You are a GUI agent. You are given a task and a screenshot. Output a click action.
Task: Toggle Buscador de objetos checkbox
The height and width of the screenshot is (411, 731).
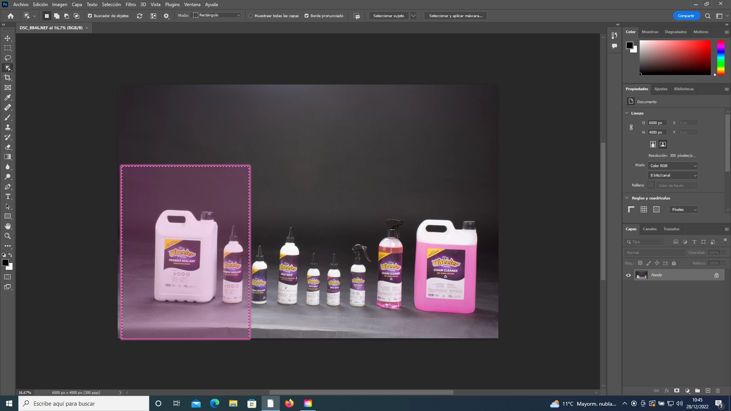[x=90, y=16]
